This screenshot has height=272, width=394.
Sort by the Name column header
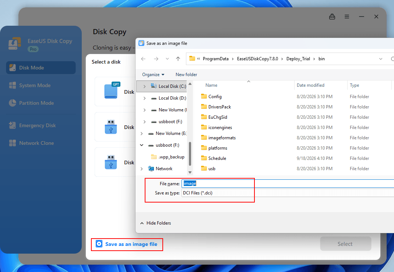coord(211,85)
